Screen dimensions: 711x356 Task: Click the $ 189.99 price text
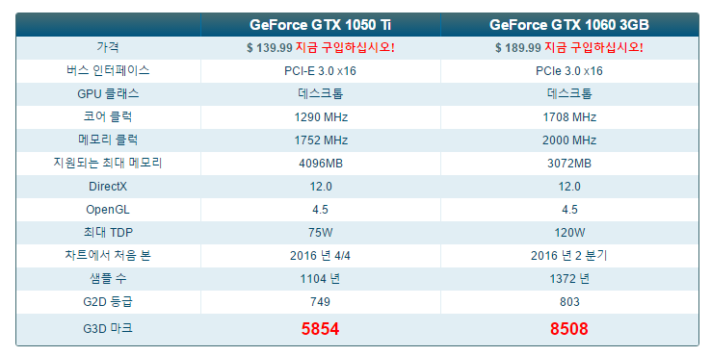click(517, 48)
